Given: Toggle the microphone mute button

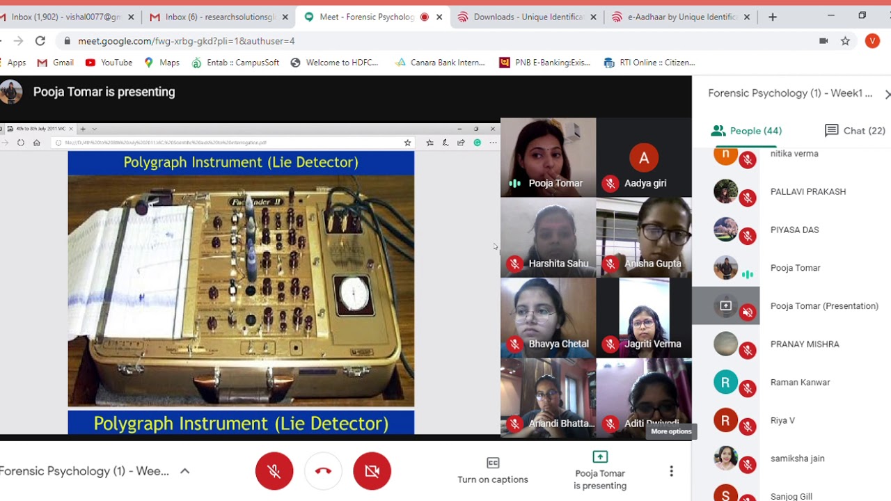Looking at the screenshot, I should (x=274, y=471).
